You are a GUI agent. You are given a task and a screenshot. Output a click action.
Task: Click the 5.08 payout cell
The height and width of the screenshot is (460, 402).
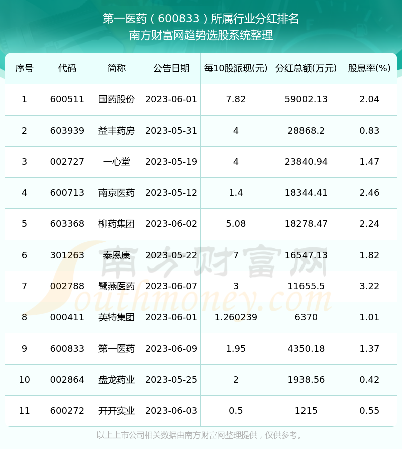(x=236, y=224)
